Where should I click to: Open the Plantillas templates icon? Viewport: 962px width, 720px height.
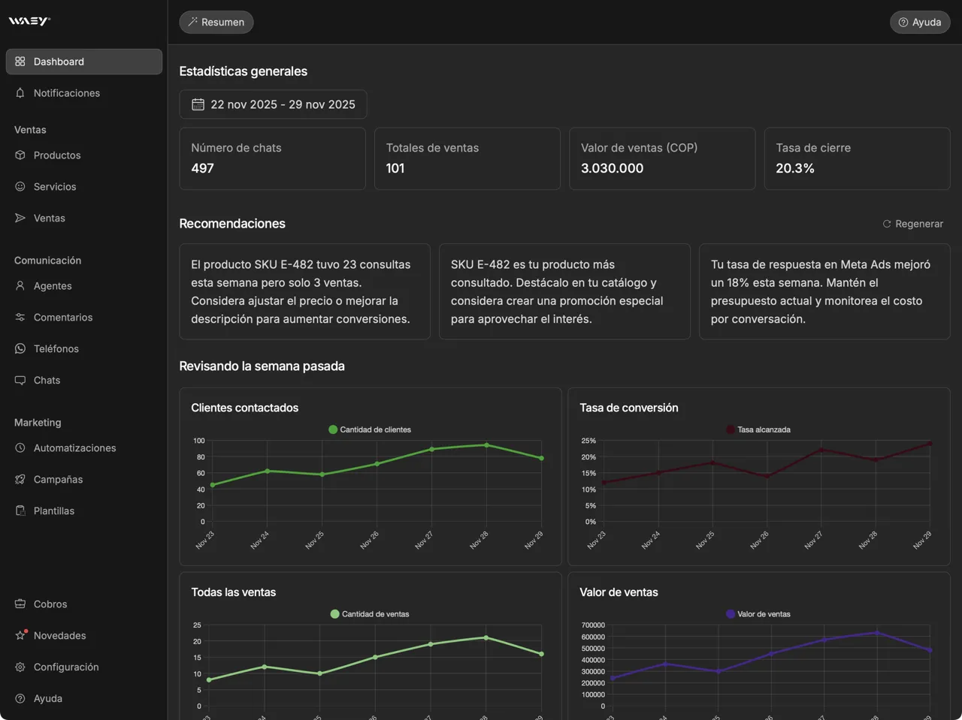(x=20, y=511)
